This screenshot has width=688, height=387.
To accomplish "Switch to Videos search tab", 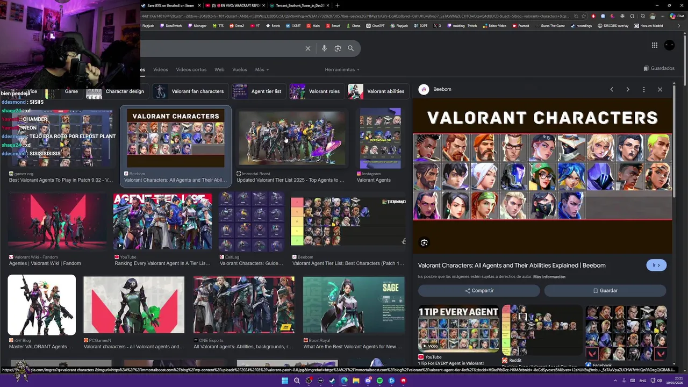I will [x=161, y=69].
